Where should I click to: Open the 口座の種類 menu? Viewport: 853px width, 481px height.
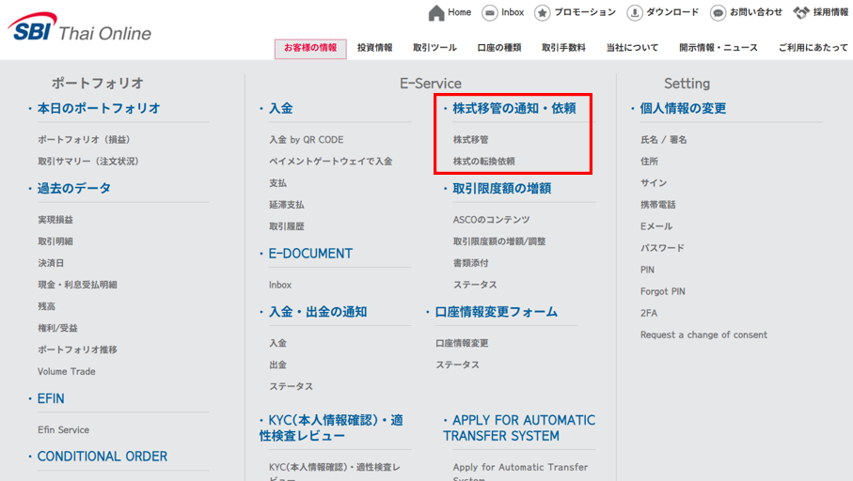499,48
